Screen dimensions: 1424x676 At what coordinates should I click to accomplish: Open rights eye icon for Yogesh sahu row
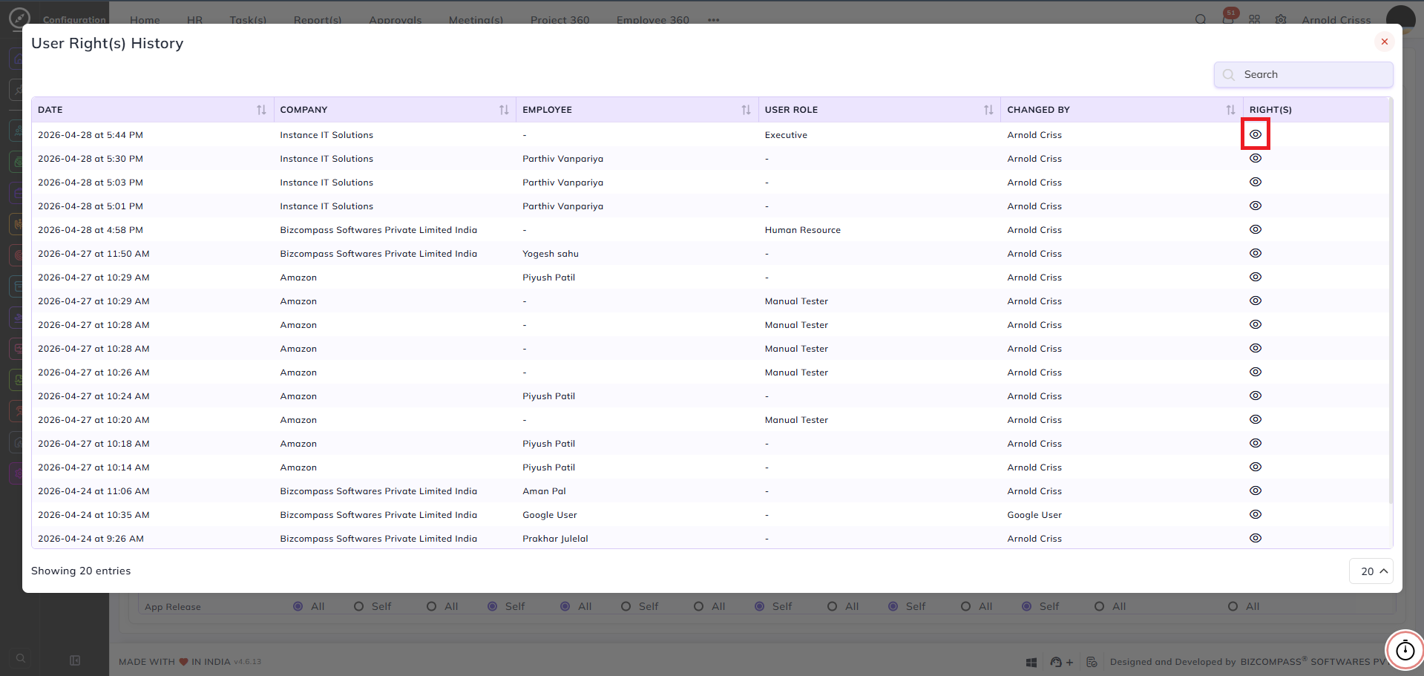click(1256, 253)
